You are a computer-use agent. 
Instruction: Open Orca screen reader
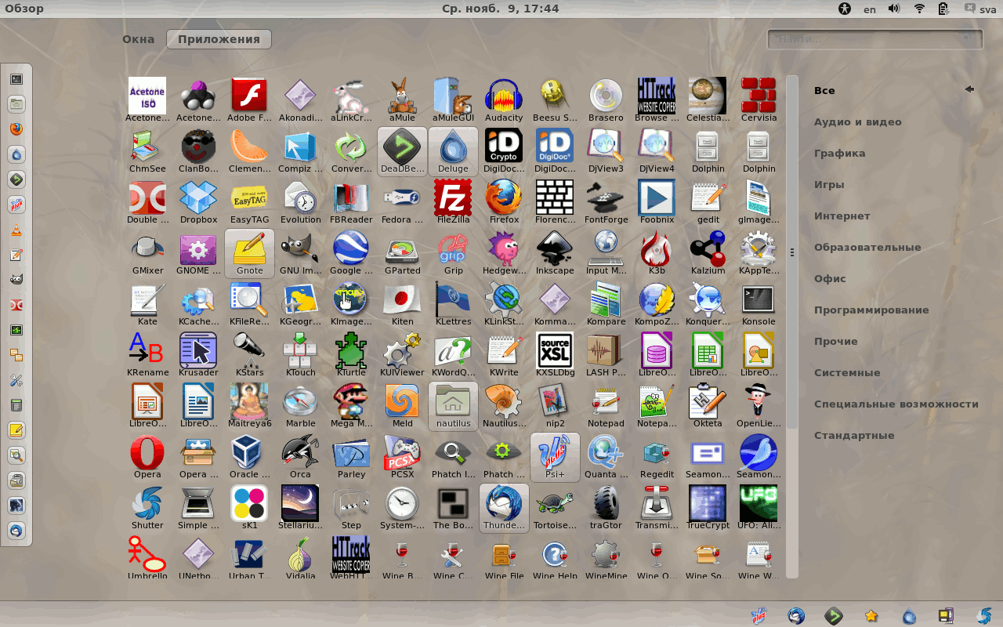click(x=300, y=457)
